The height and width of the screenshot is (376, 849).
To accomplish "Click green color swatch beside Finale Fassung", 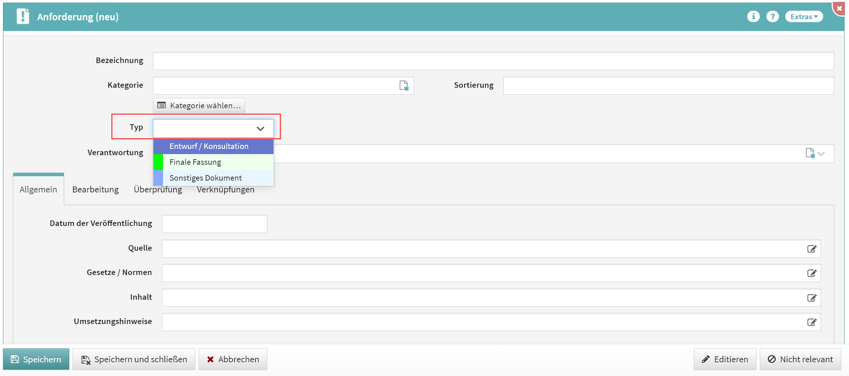I will (158, 162).
